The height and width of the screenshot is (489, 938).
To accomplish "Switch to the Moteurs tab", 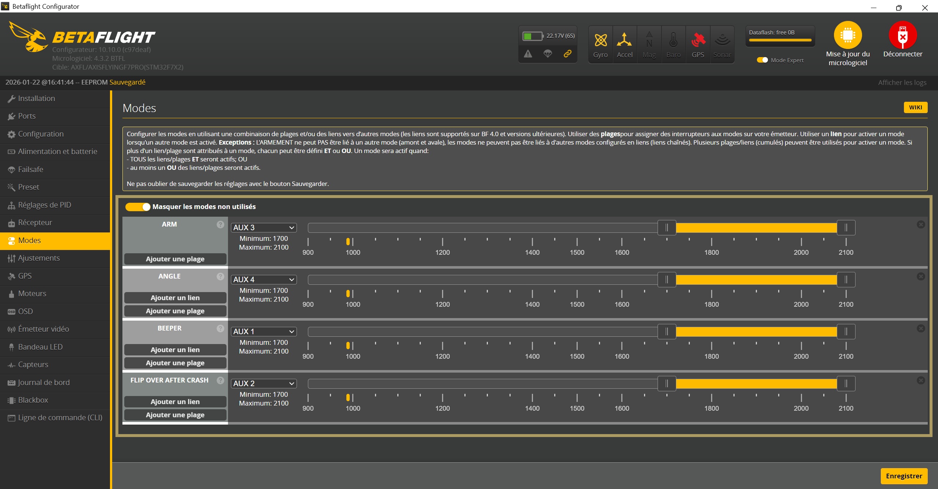I will click(32, 294).
